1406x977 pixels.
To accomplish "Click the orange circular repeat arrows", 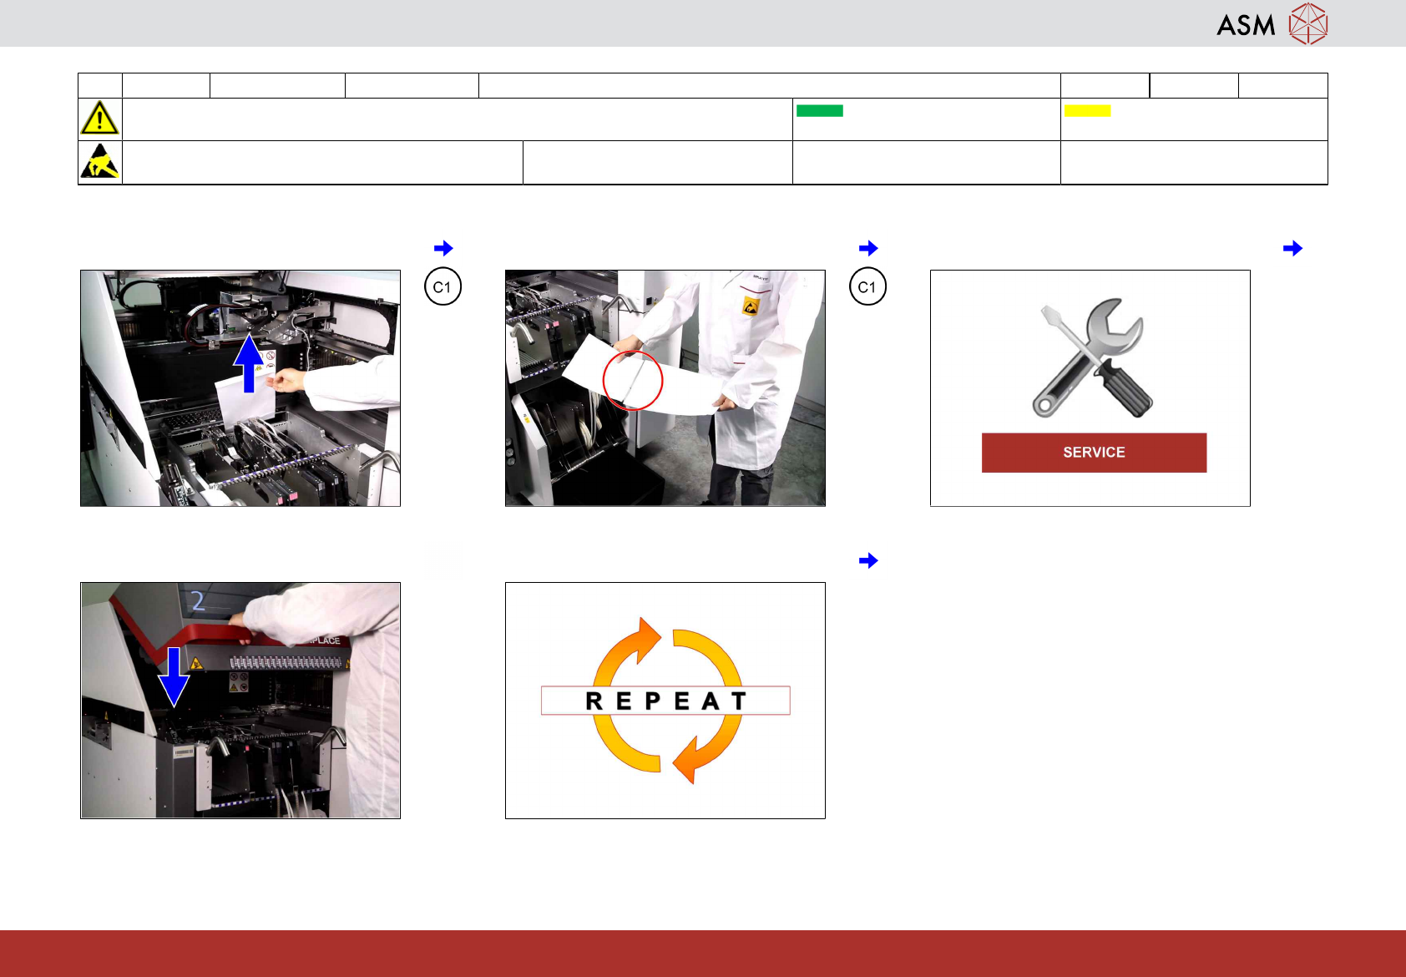I will [665, 701].
